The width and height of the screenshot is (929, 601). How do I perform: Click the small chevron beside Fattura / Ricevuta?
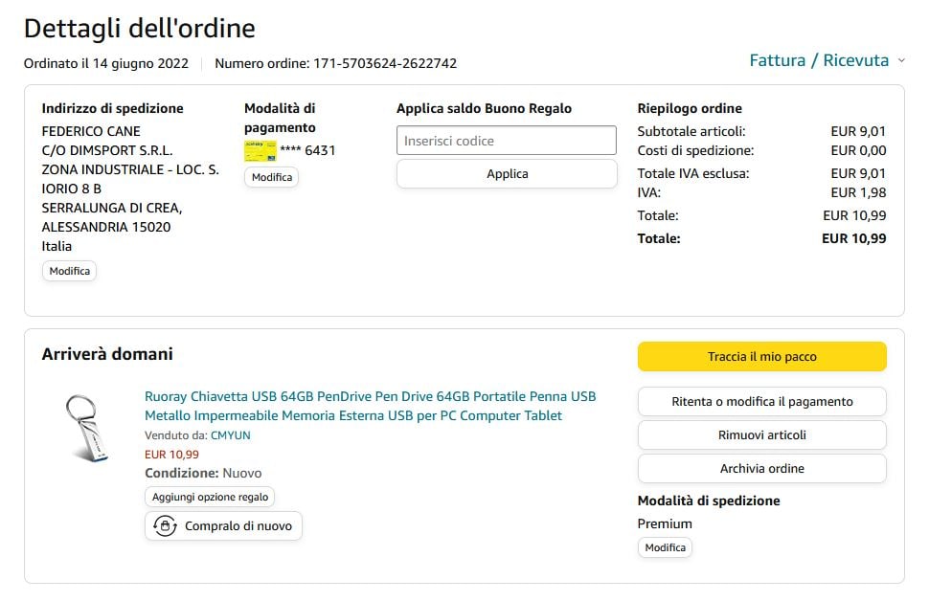point(901,61)
